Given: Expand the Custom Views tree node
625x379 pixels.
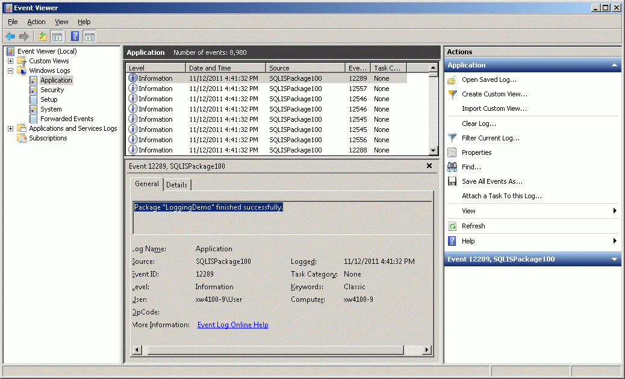Looking at the screenshot, I should coord(10,61).
